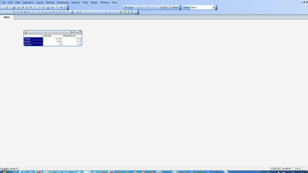Click the effectifs column header
Viewport: 308px width, 173px height.
tap(53, 36)
